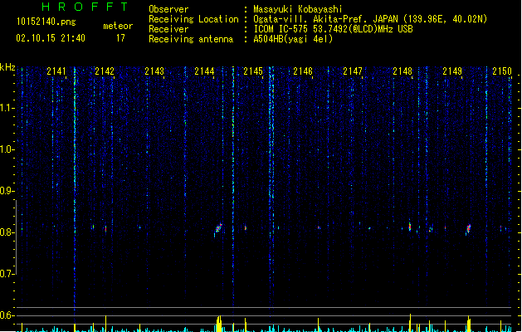Select the file name 10152140.png

(x=46, y=22)
